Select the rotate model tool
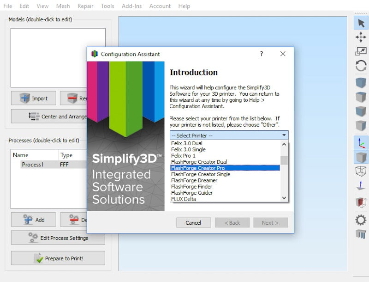The width and height of the screenshot is (369, 282). pyautogui.click(x=361, y=66)
